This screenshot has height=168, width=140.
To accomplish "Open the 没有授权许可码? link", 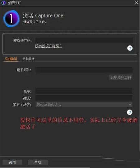I will 49,46.
